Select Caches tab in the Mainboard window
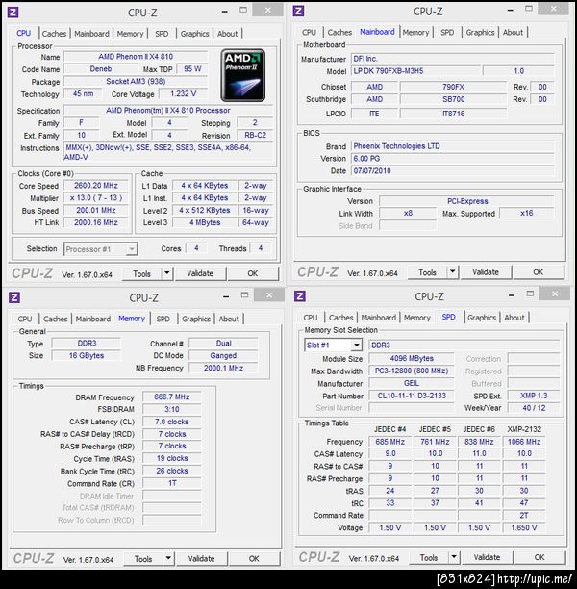Viewport: 577px width, 589px height. click(339, 33)
